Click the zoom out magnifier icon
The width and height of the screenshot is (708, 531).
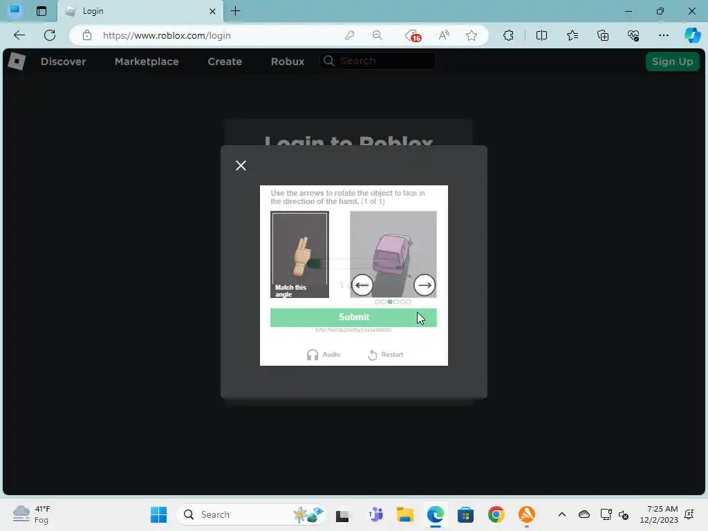tap(378, 35)
